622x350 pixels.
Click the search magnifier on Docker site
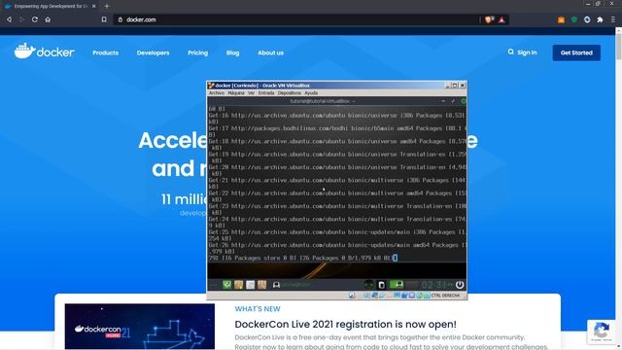510,52
